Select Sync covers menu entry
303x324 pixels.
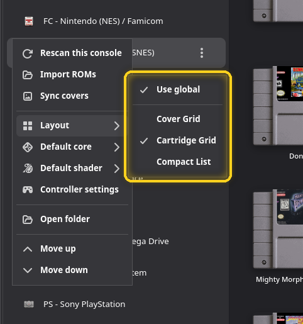point(72,96)
